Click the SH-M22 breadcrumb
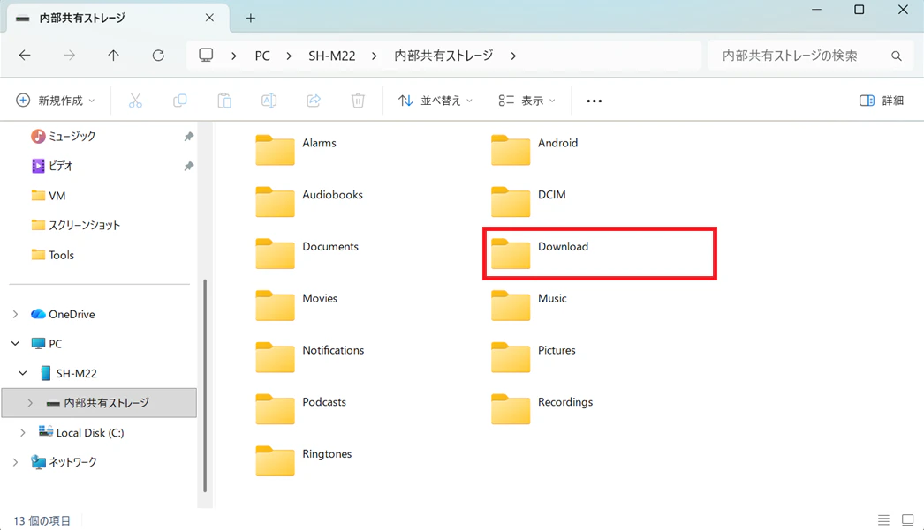 (x=332, y=56)
